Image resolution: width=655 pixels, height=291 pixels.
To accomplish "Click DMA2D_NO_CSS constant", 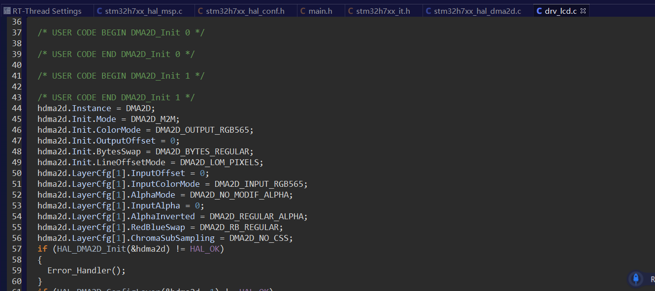I will pos(259,238).
